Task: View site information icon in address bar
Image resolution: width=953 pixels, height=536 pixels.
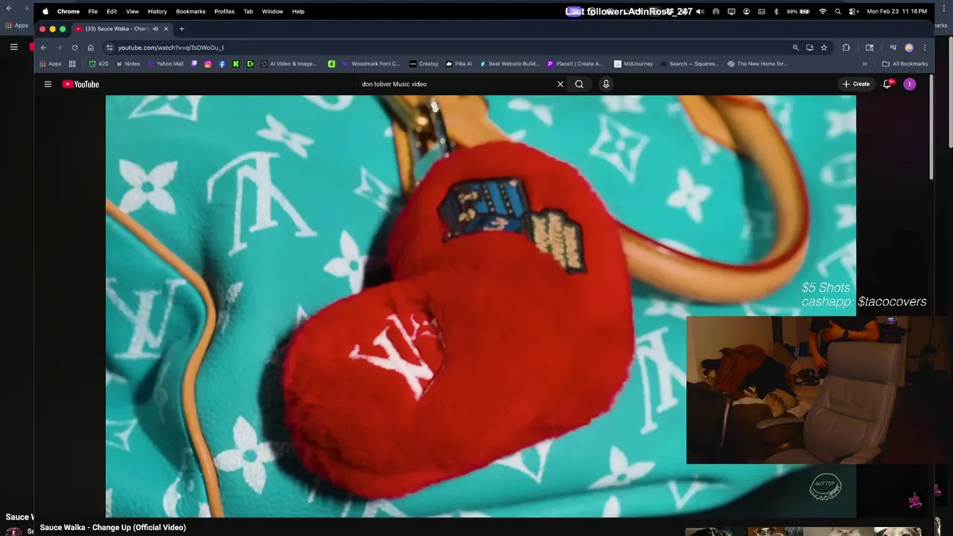Action: coord(109,48)
